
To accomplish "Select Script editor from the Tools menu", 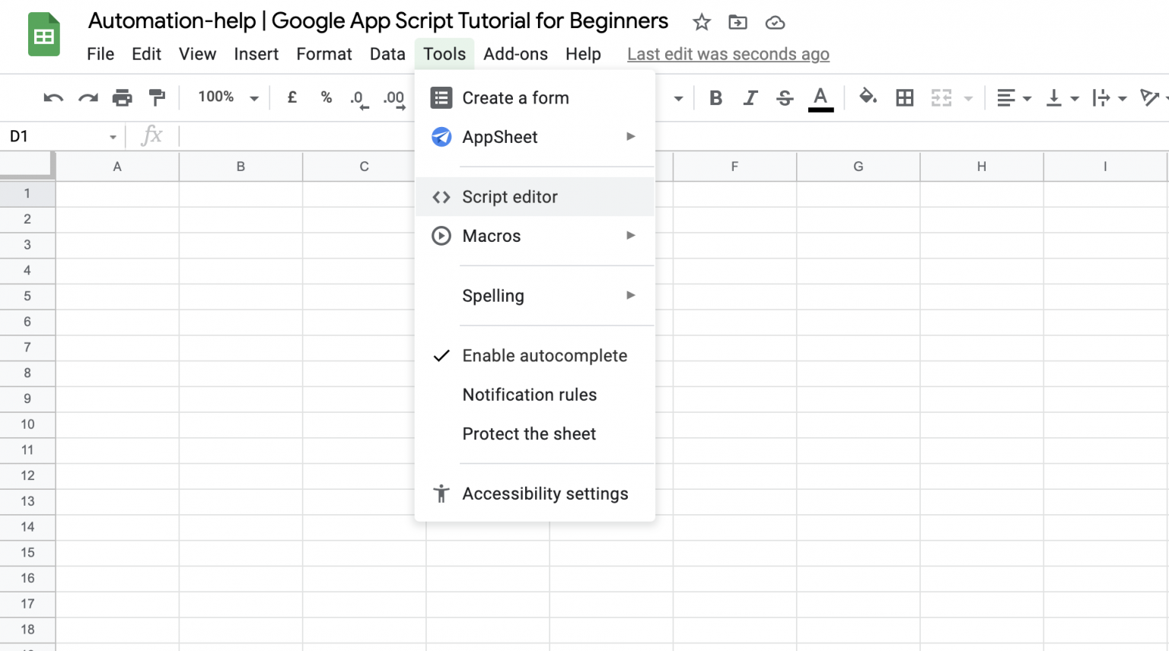I will click(x=510, y=196).
